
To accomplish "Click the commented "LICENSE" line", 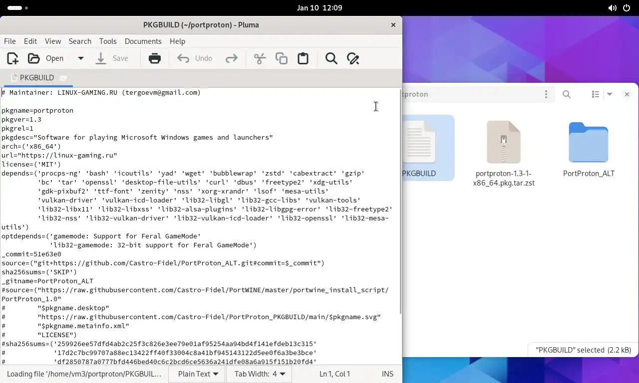I will point(39,335).
